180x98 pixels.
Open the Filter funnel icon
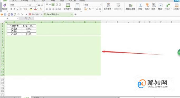[147, 5]
